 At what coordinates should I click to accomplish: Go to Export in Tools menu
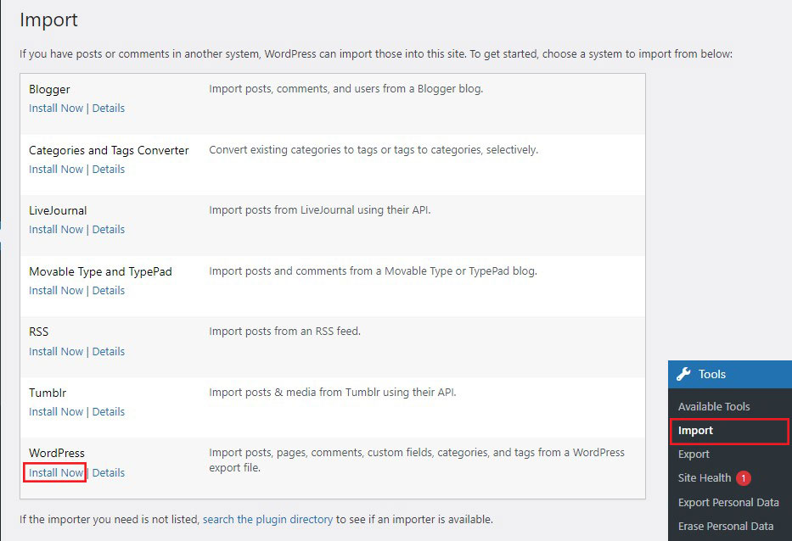[x=694, y=455]
